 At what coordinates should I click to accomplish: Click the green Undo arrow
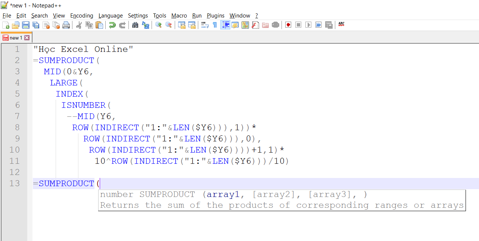coord(112,25)
